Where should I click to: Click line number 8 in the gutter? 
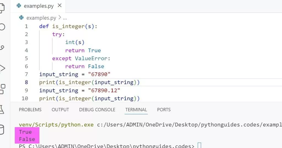[26, 82]
